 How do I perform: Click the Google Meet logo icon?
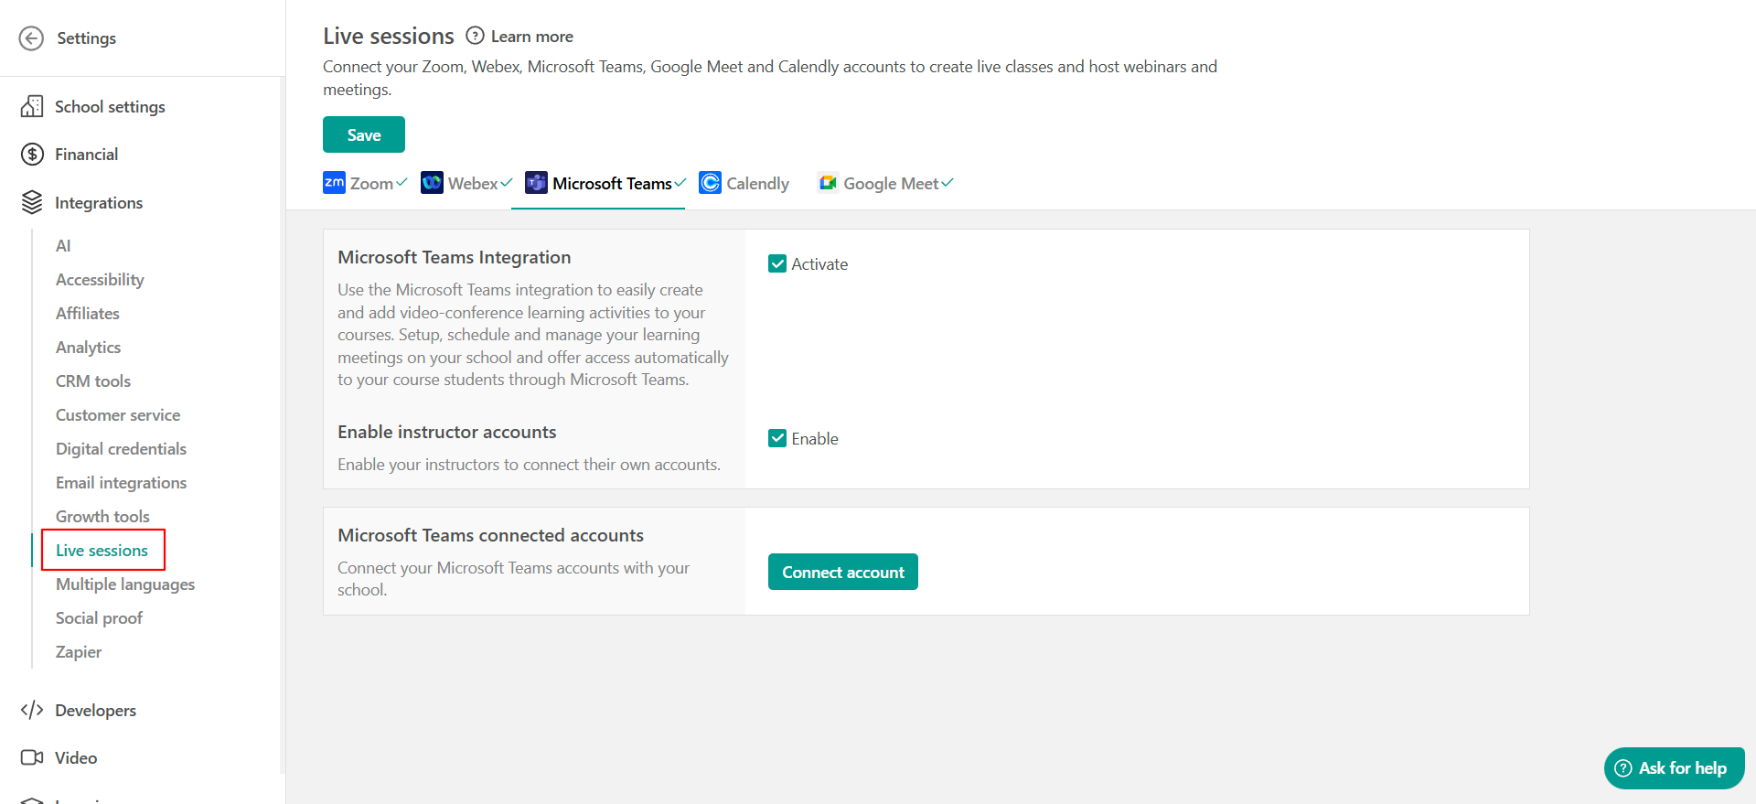[x=828, y=183]
